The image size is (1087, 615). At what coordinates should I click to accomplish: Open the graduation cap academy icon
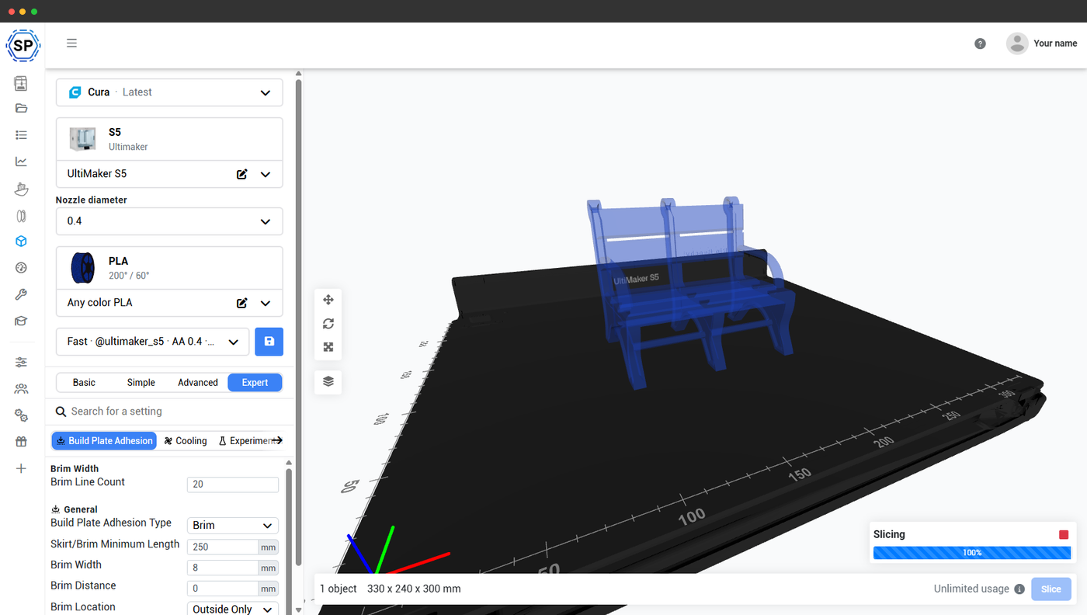tap(21, 321)
